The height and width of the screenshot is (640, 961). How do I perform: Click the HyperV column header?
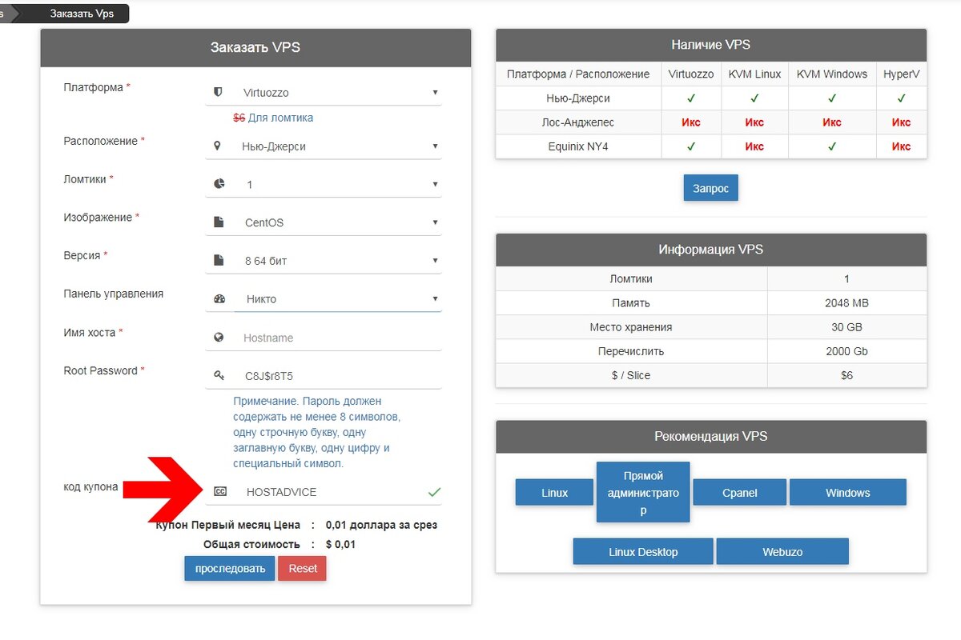[x=901, y=74]
